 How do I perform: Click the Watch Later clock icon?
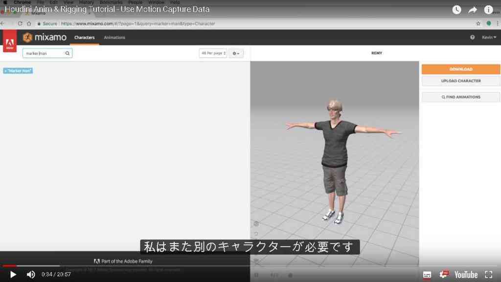456,10
